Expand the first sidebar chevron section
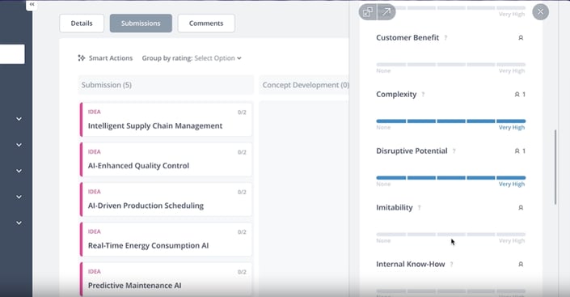This screenshot has height=297, width=570. pos(19,119)
